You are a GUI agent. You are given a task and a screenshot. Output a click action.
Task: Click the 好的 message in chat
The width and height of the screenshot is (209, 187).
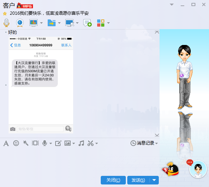click(13, 32)
